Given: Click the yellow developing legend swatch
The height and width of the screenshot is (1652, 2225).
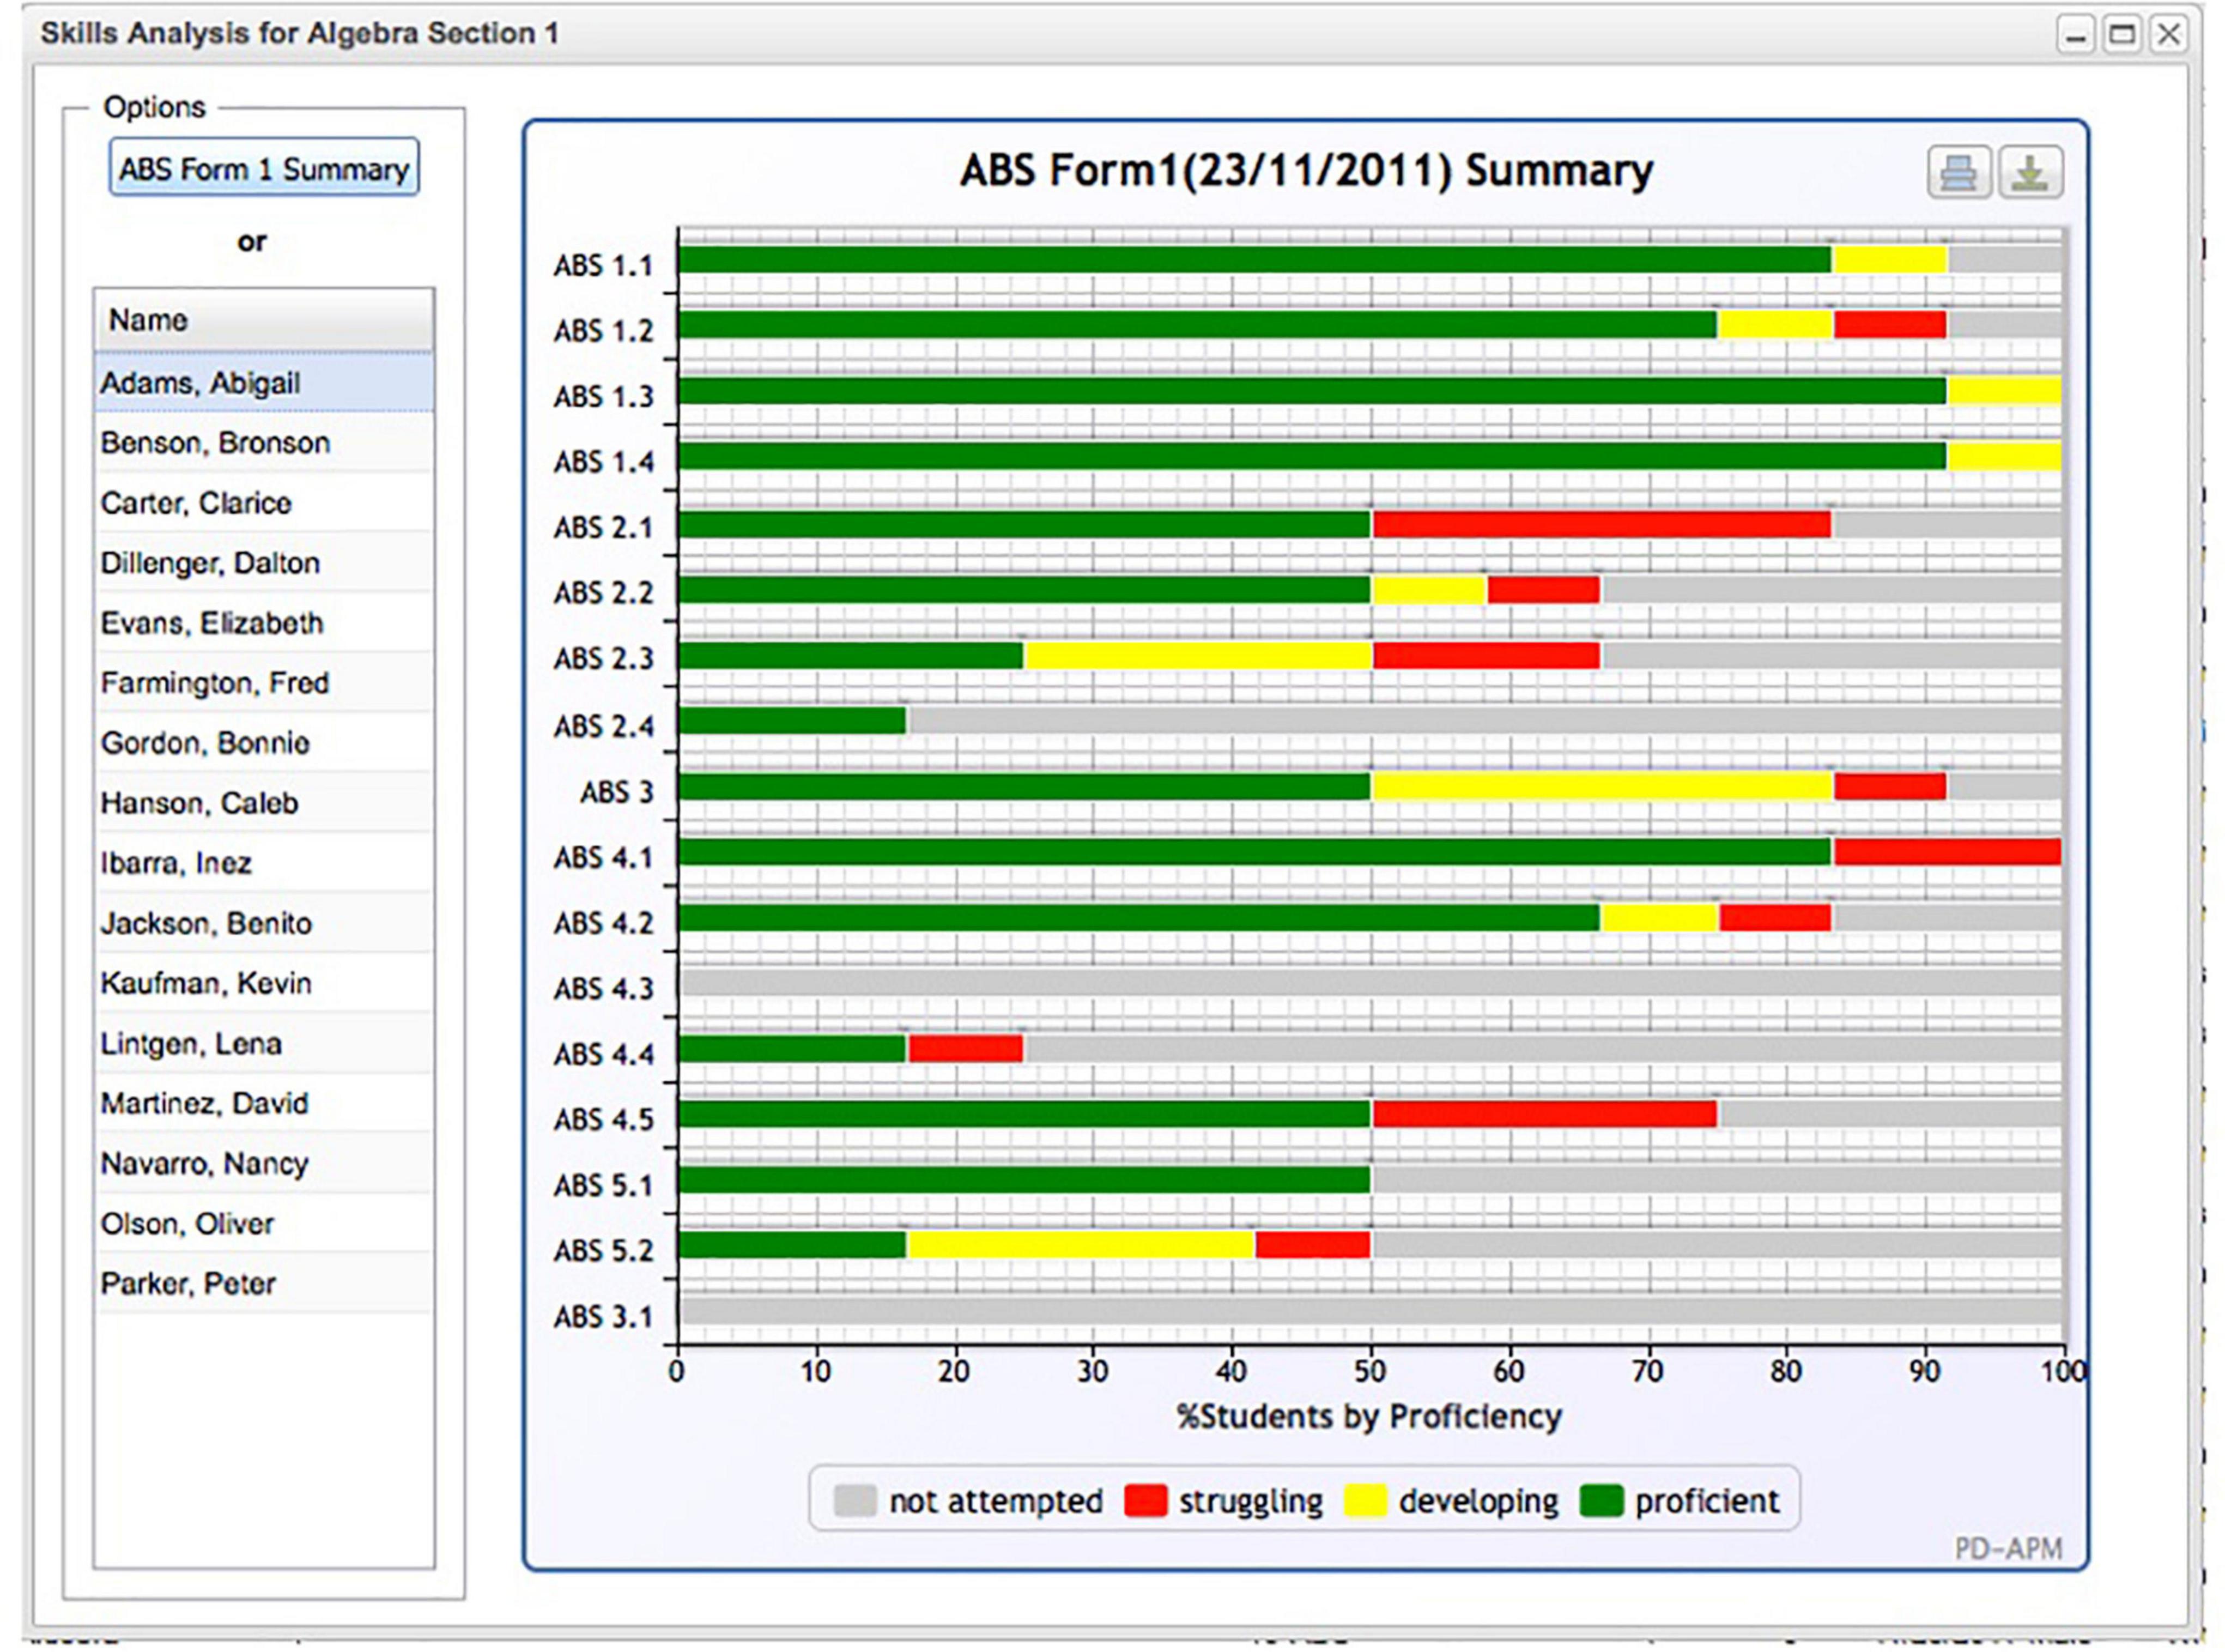Looking at the screenshot, I should point(1366,1500).
